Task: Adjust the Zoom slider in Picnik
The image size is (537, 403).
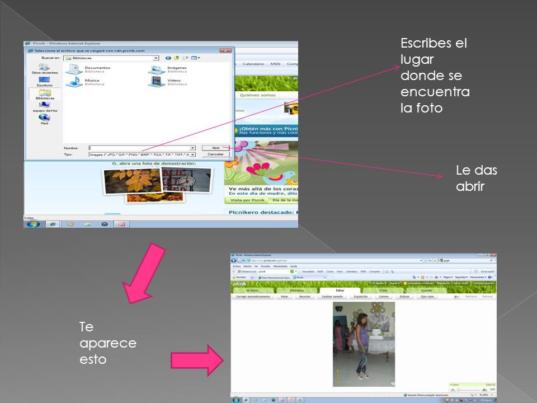Action: (x=469, y=390)
